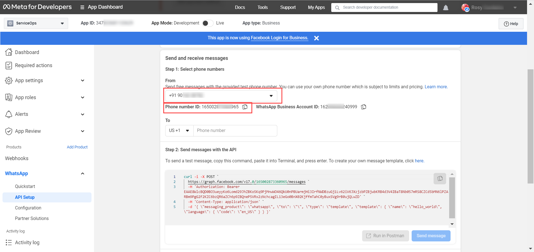Click the Send message button
534x252 pixels.
click(x=431, y=236)
